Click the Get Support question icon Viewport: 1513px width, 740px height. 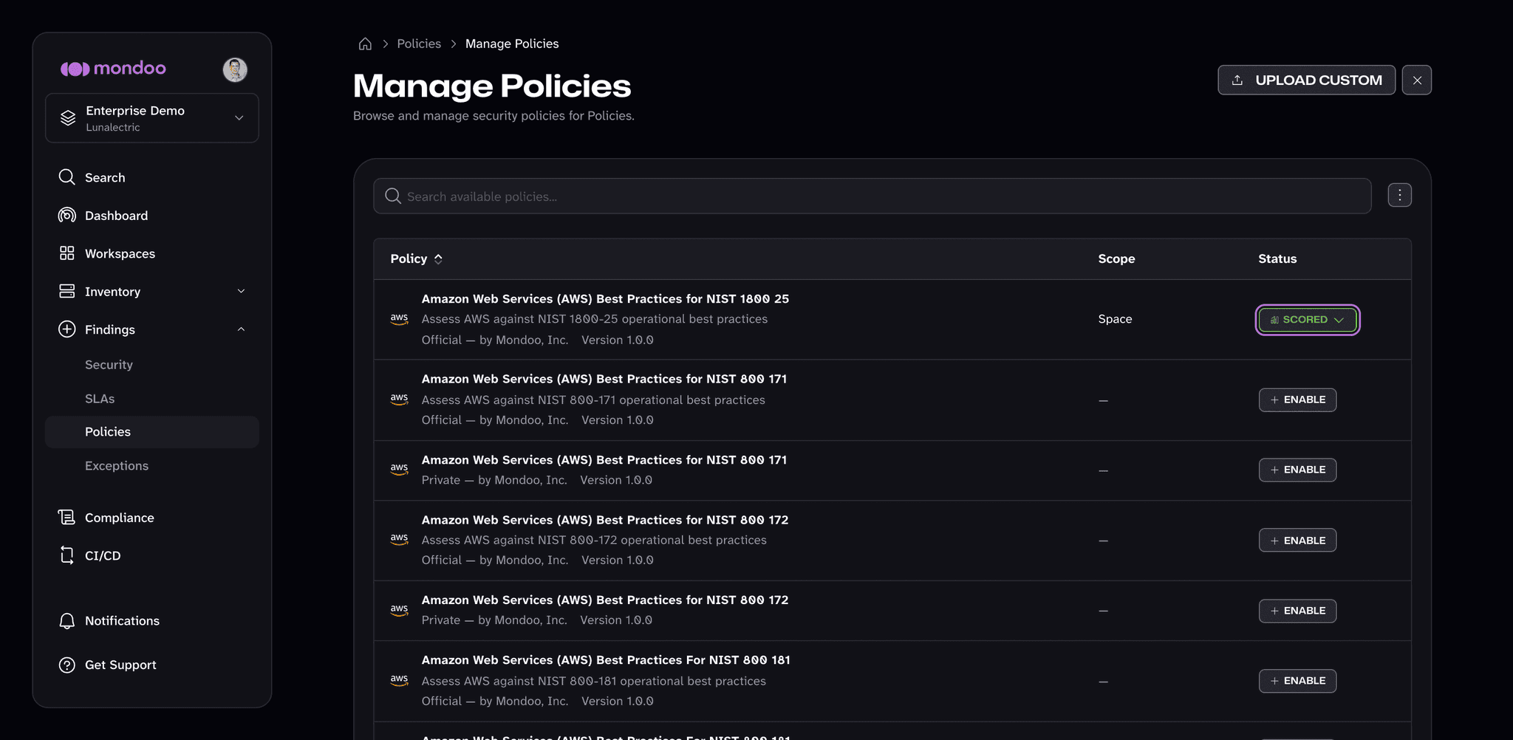66,665
